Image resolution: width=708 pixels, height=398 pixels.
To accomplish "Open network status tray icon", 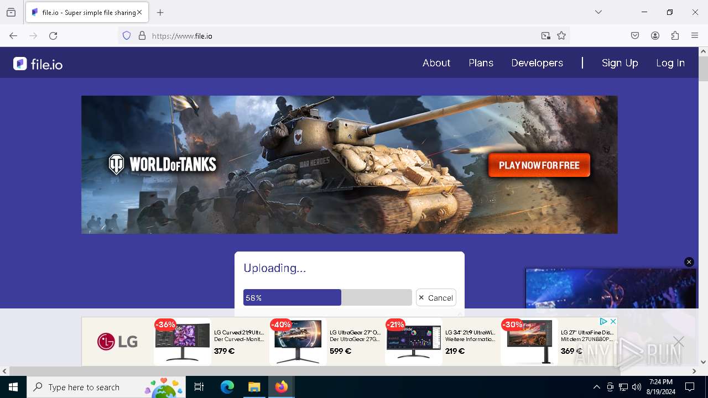I will [x=623, y=387].
